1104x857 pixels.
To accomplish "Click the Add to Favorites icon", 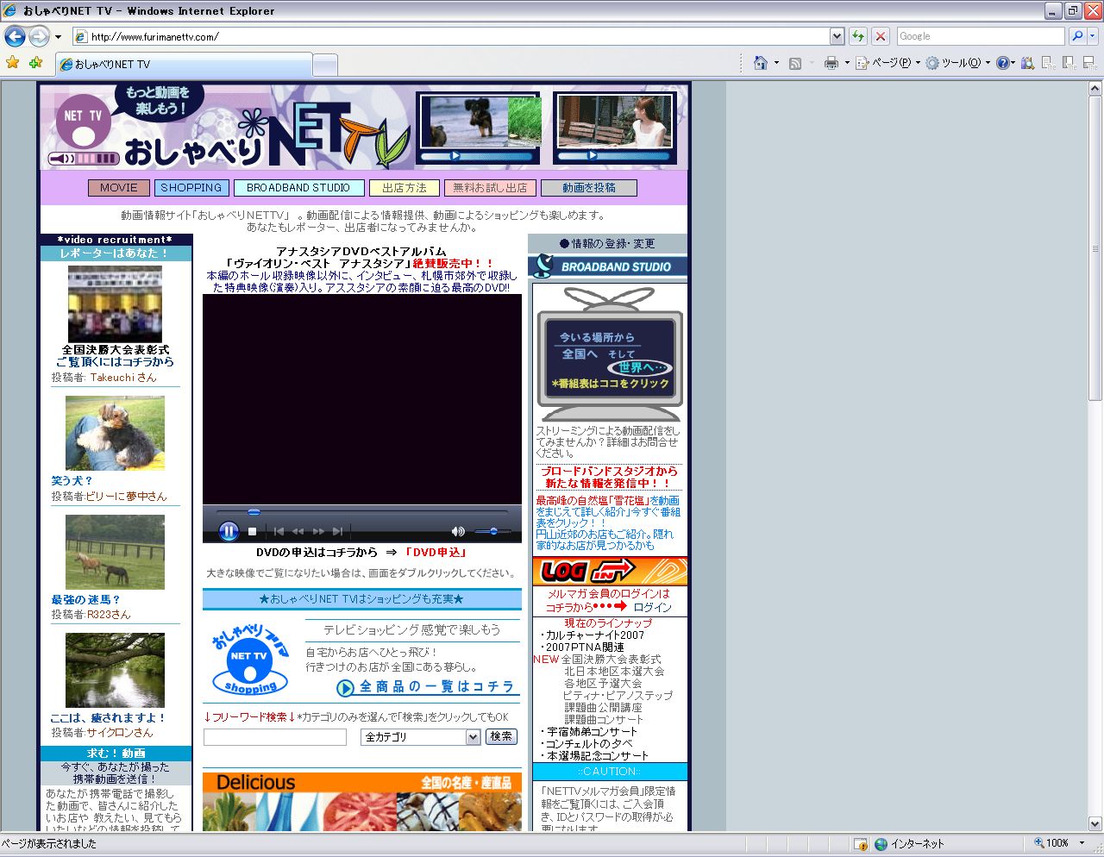I will [x=35, y=63].
